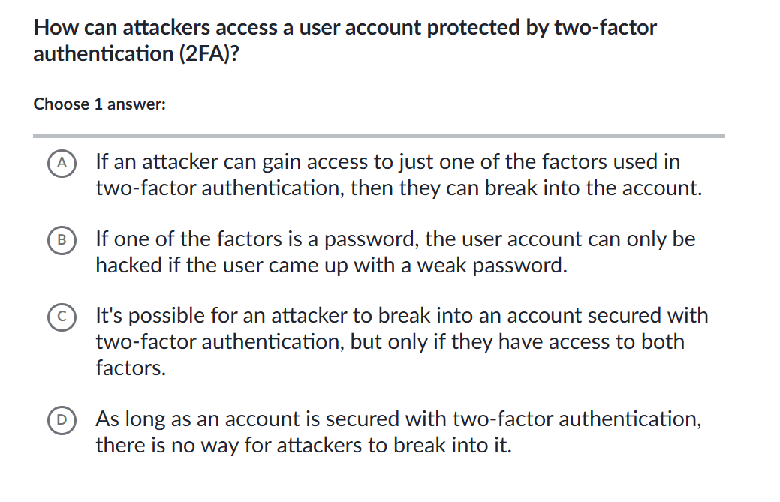Choose answer starting 'If one of the factors'

395,239
